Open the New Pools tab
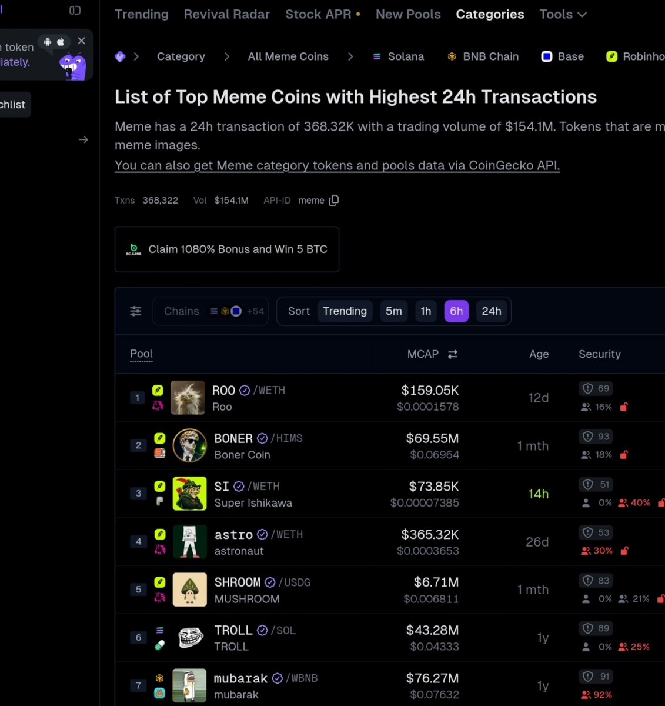 tap(408, 14)
